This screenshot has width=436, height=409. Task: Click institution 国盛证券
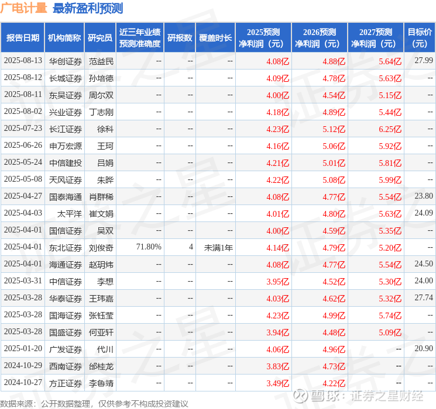pos(66,332)
